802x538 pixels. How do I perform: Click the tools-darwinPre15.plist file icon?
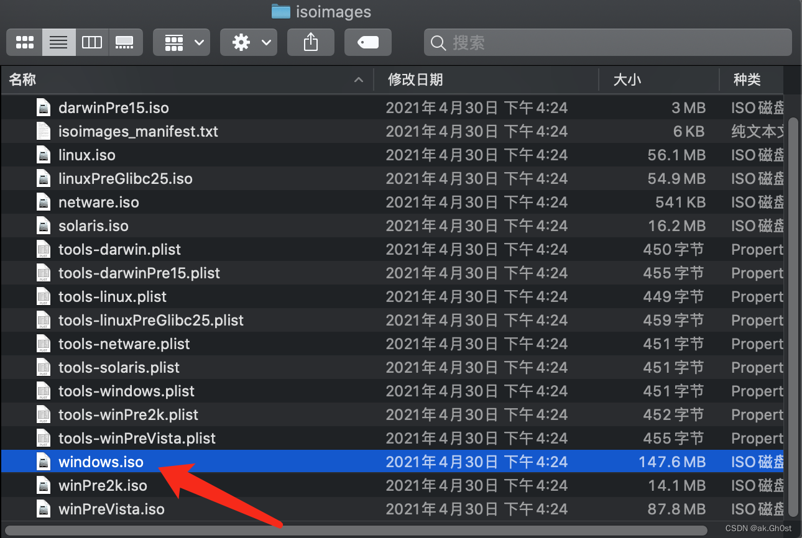43,273
